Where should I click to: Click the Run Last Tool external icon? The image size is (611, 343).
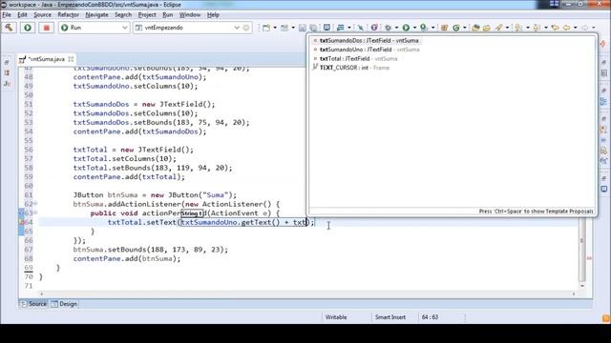tap(424, 28)
